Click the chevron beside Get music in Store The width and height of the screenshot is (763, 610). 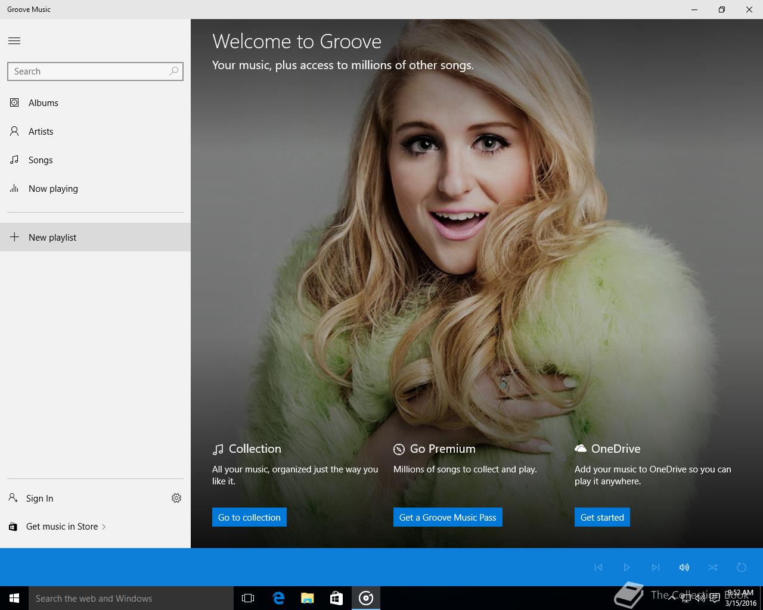(x=104, y=527)
